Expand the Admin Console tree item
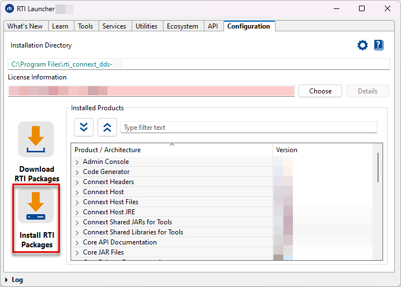Image resolution: width=401 pixels, height=287 pixels. (x=77, y=162)
